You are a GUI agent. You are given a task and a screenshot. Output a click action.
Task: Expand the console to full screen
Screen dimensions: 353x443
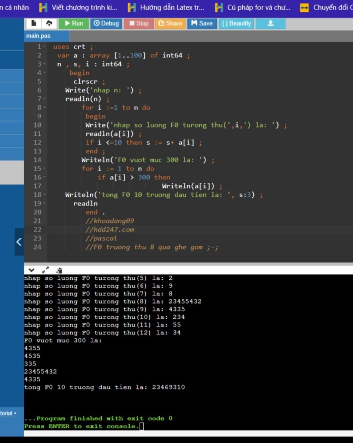(x=45, y=270)
